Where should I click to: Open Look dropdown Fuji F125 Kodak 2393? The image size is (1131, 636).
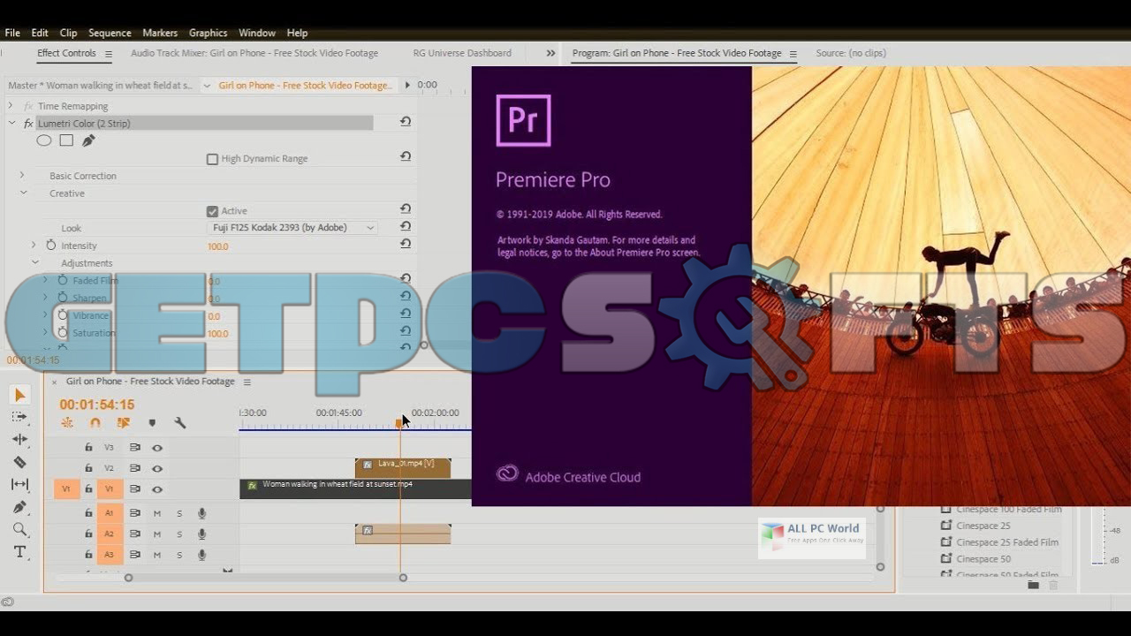[292, 228]
